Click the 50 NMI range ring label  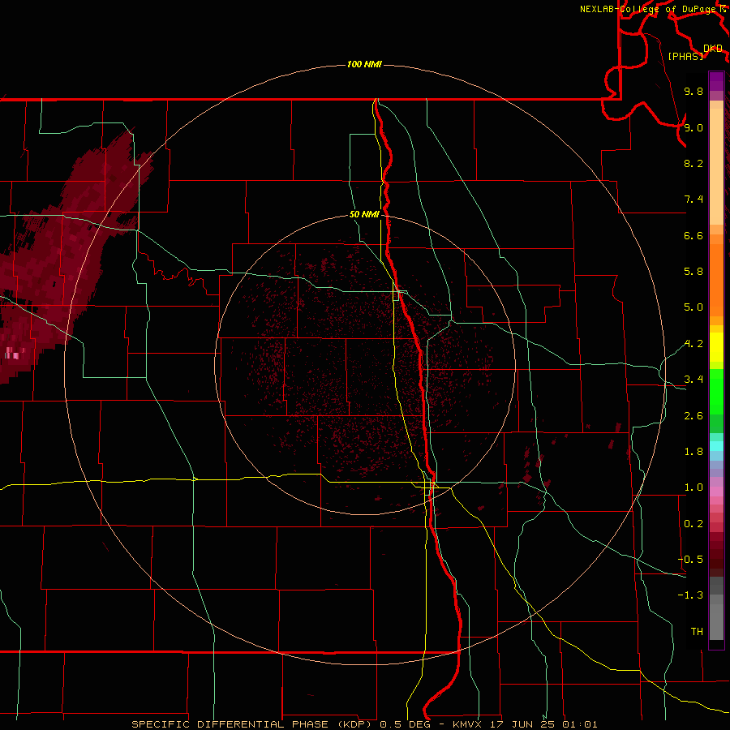[364, 214]
